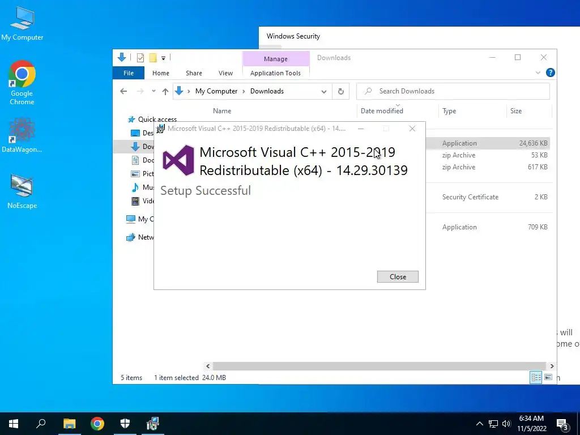Go back in Explorer navigation
The image size is (580, 435).
[x=123, y=91]
